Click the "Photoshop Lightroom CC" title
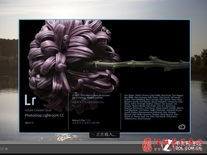 pyautogui.click(x=45, y=116)
